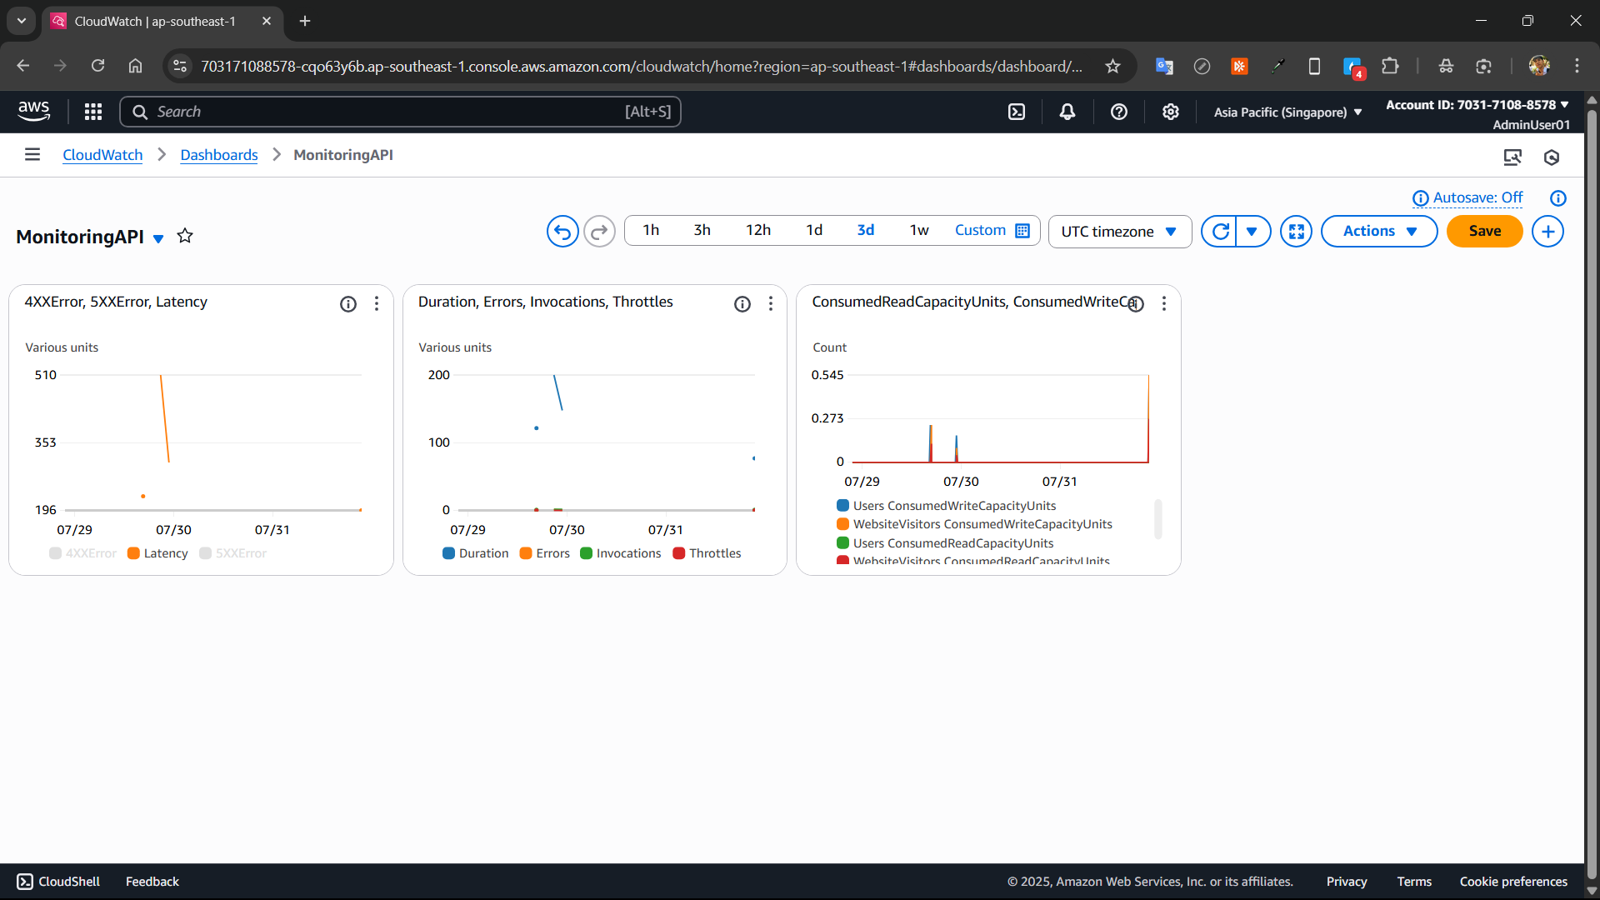Image resolution: width=1600 pixels, height=900 pixels.
Task: Enter dashboard full screen mode
Action: pos(1297,232)
